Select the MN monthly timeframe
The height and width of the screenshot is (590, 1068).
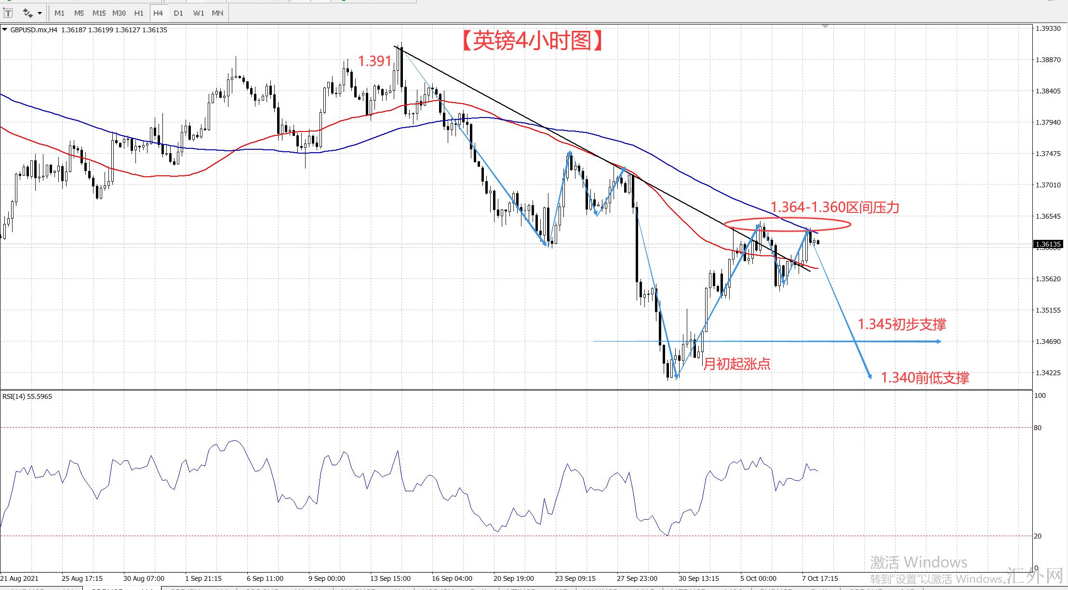tap(217, 13)
